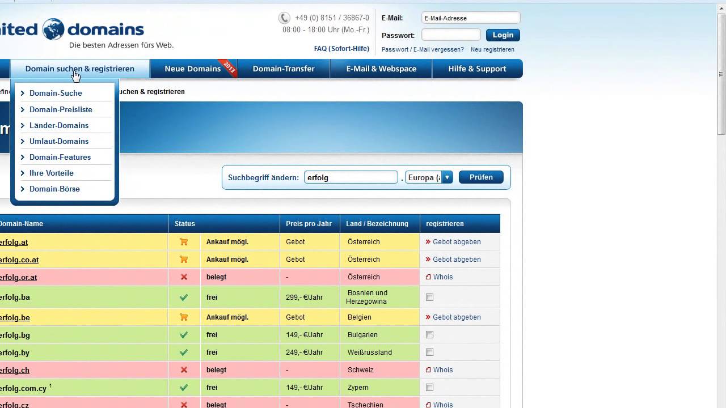Select Domain-Börse from the dropdown menu
This screenshot has width=726, height=408.
[x=54, y=189]
